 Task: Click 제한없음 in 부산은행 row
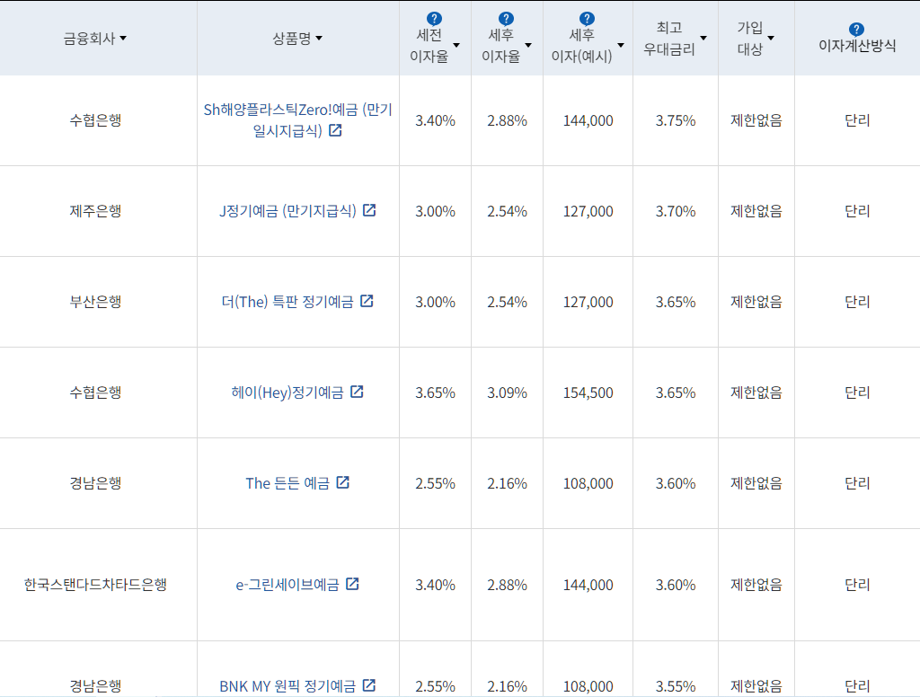click(756, 302)
